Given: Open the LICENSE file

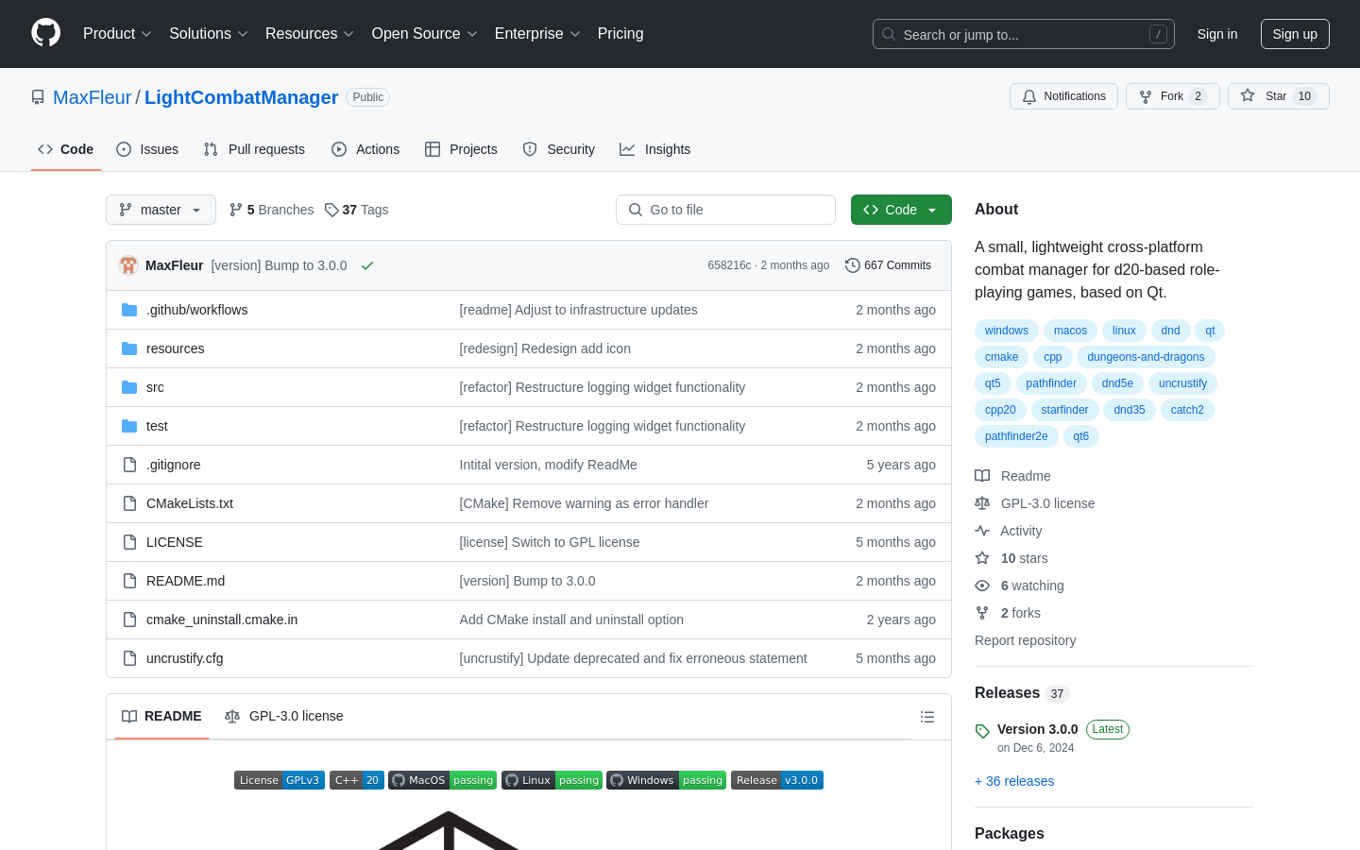Looking at the screenshot, I should pos(175,542).
